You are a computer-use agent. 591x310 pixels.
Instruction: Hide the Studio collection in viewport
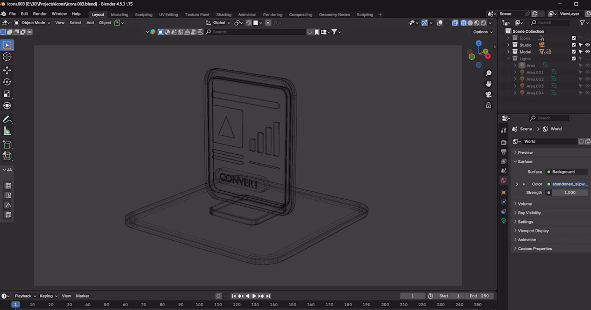(x=587, y=45)
